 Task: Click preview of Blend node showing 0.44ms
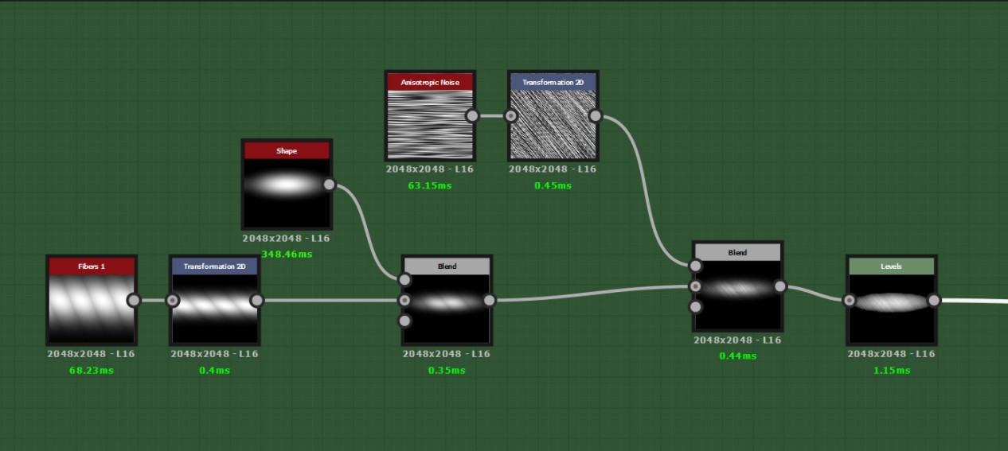pos(737,294)
